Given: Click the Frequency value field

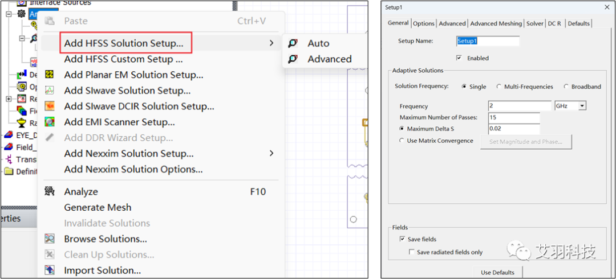Looking at the screenshot, I should [520, 106].
